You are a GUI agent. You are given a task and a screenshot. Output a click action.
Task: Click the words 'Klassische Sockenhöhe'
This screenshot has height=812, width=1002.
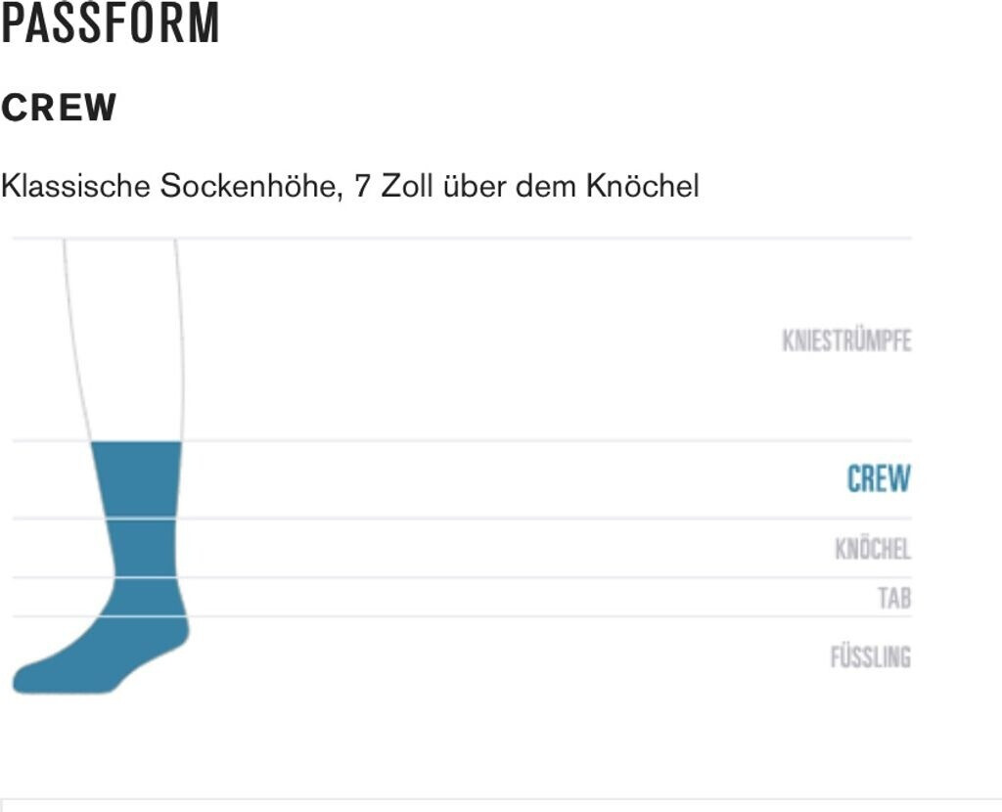(171, 186)
